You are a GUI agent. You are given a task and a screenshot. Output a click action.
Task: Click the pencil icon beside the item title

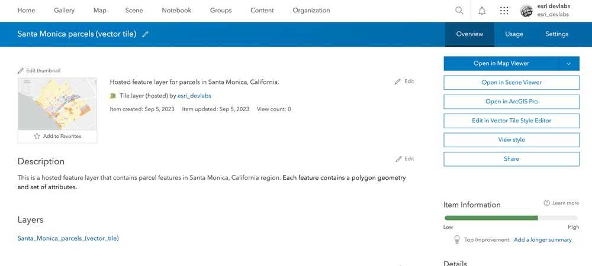click(146, 34)
